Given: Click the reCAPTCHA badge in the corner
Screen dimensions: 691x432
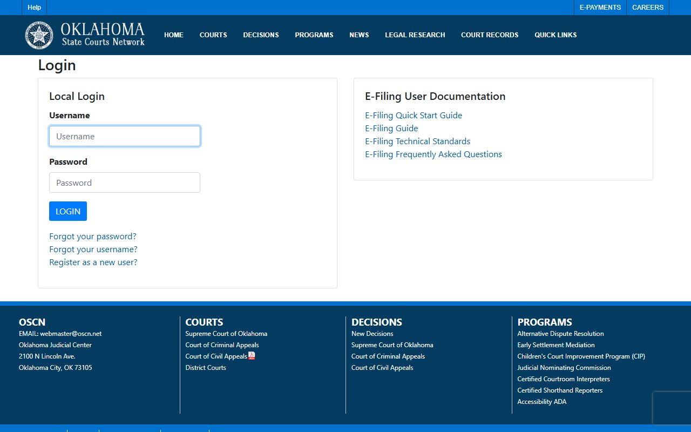Looking at the screenshot, I should pyautogui.click(x=672, y=408).
